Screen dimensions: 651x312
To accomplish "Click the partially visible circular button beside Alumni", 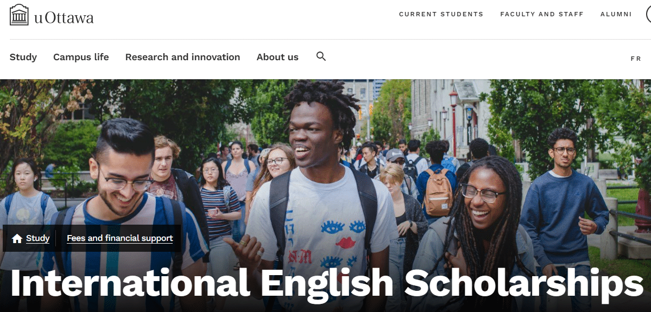I will [648, 14].
